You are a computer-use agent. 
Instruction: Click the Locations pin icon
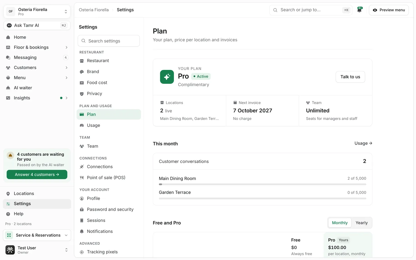pyautogui.click(x=8, y=194)
